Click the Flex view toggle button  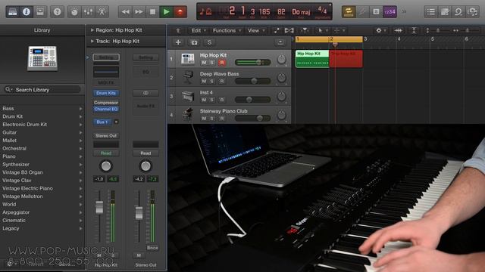click(x=289, y=30)
